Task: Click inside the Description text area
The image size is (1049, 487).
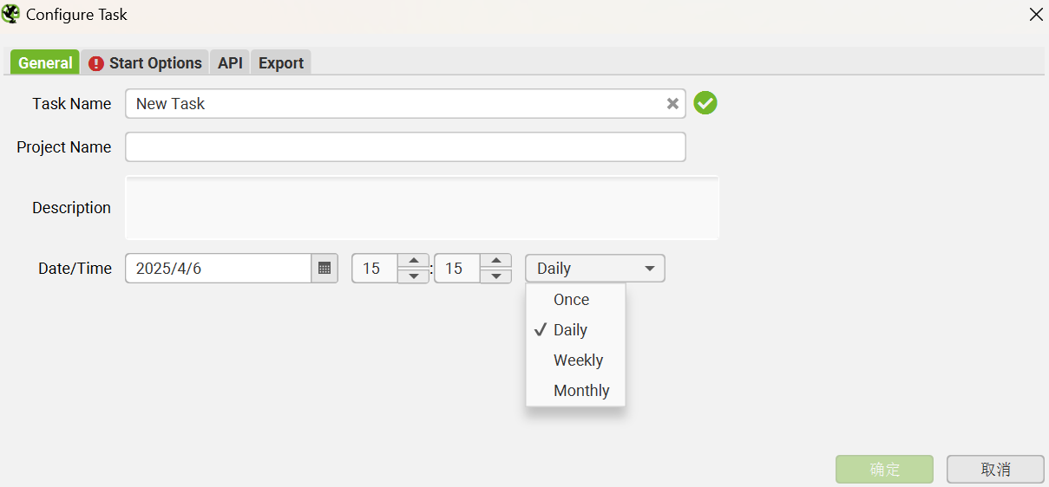Action: pyautogui.click(x=423, y=208)
